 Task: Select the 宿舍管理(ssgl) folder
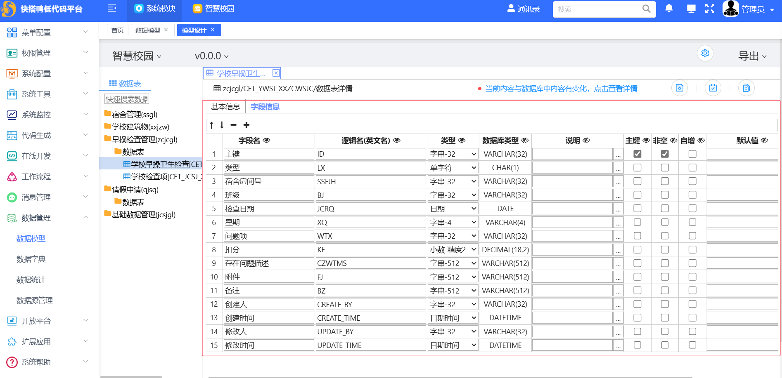pyautogui.click(x=131, y=114)
